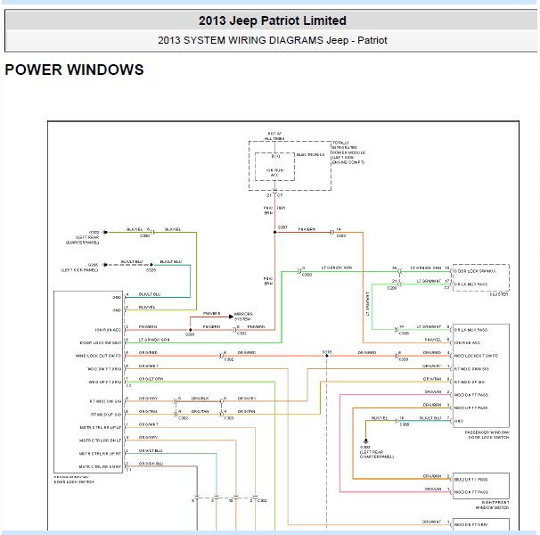Viewport: 540px width, 535px height.
Task: Click the 'POWER WINDOWS' heading
Action: point(74,70)
